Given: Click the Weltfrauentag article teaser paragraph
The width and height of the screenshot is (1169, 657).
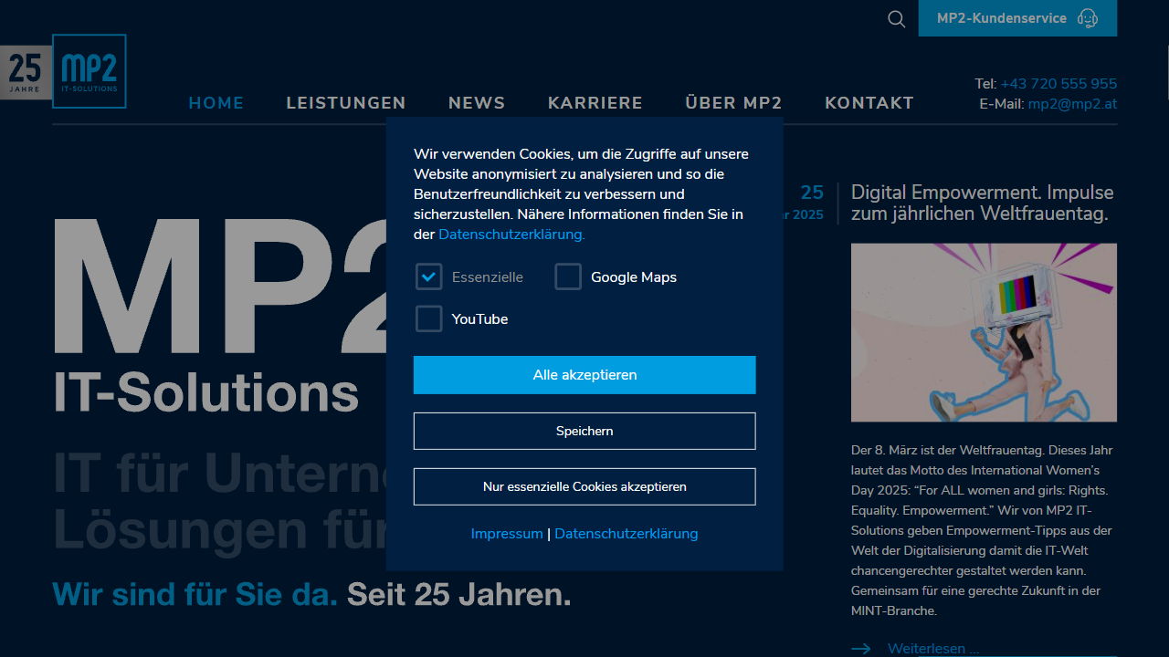Looking at the screenshot, I should 983,530.
